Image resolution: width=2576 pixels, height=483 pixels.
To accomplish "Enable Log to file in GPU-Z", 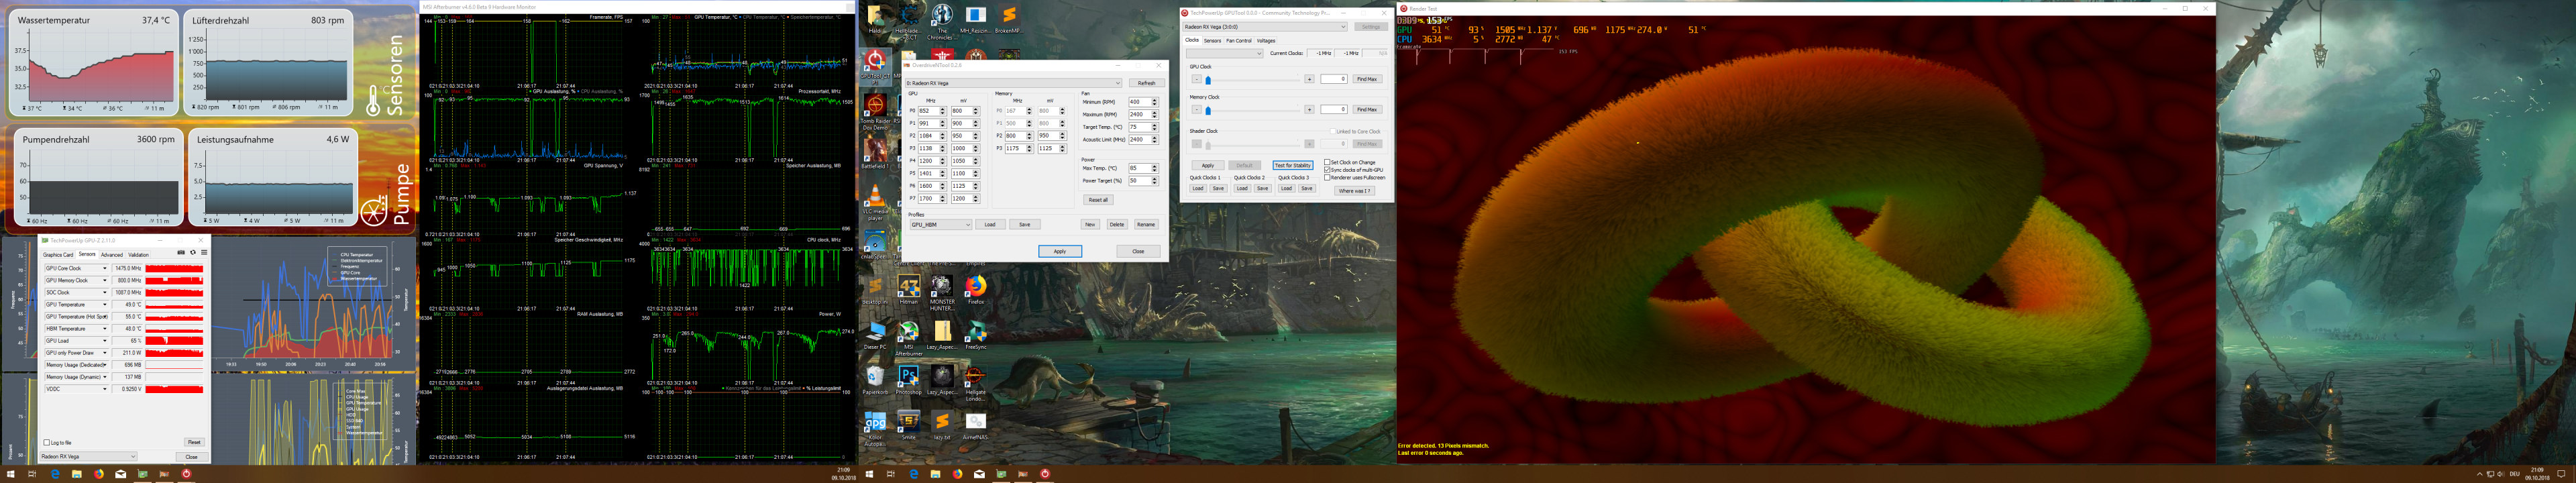I will click(47, 442).
